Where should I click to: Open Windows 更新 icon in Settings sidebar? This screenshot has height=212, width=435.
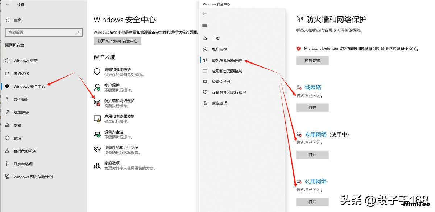(x=7, y=61)
